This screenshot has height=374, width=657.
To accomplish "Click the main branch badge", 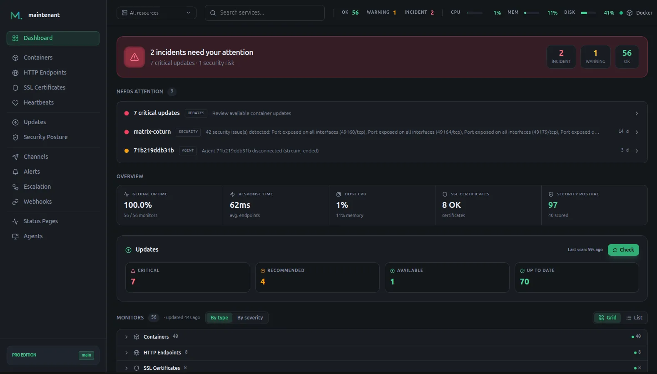I will tap(86, 355).
